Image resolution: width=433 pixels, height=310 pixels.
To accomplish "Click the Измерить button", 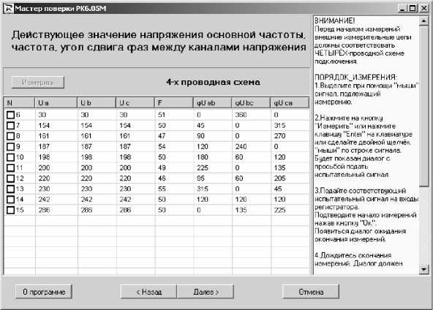I will coord(38,83).
